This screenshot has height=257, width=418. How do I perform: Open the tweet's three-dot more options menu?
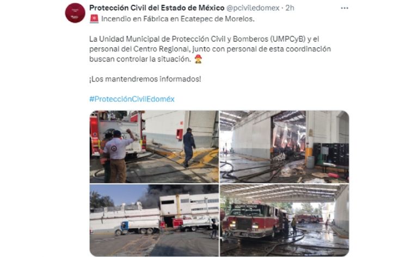pyautogui.click(x=345, y=8)
